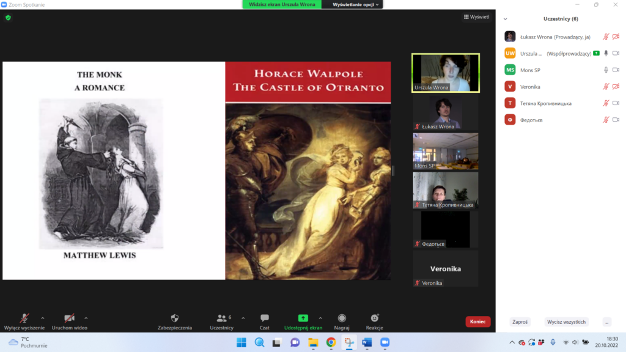The image size is (626, 352).
Task: Click the Wycisz wszystkich mute all button
Action: pos(566,322)
